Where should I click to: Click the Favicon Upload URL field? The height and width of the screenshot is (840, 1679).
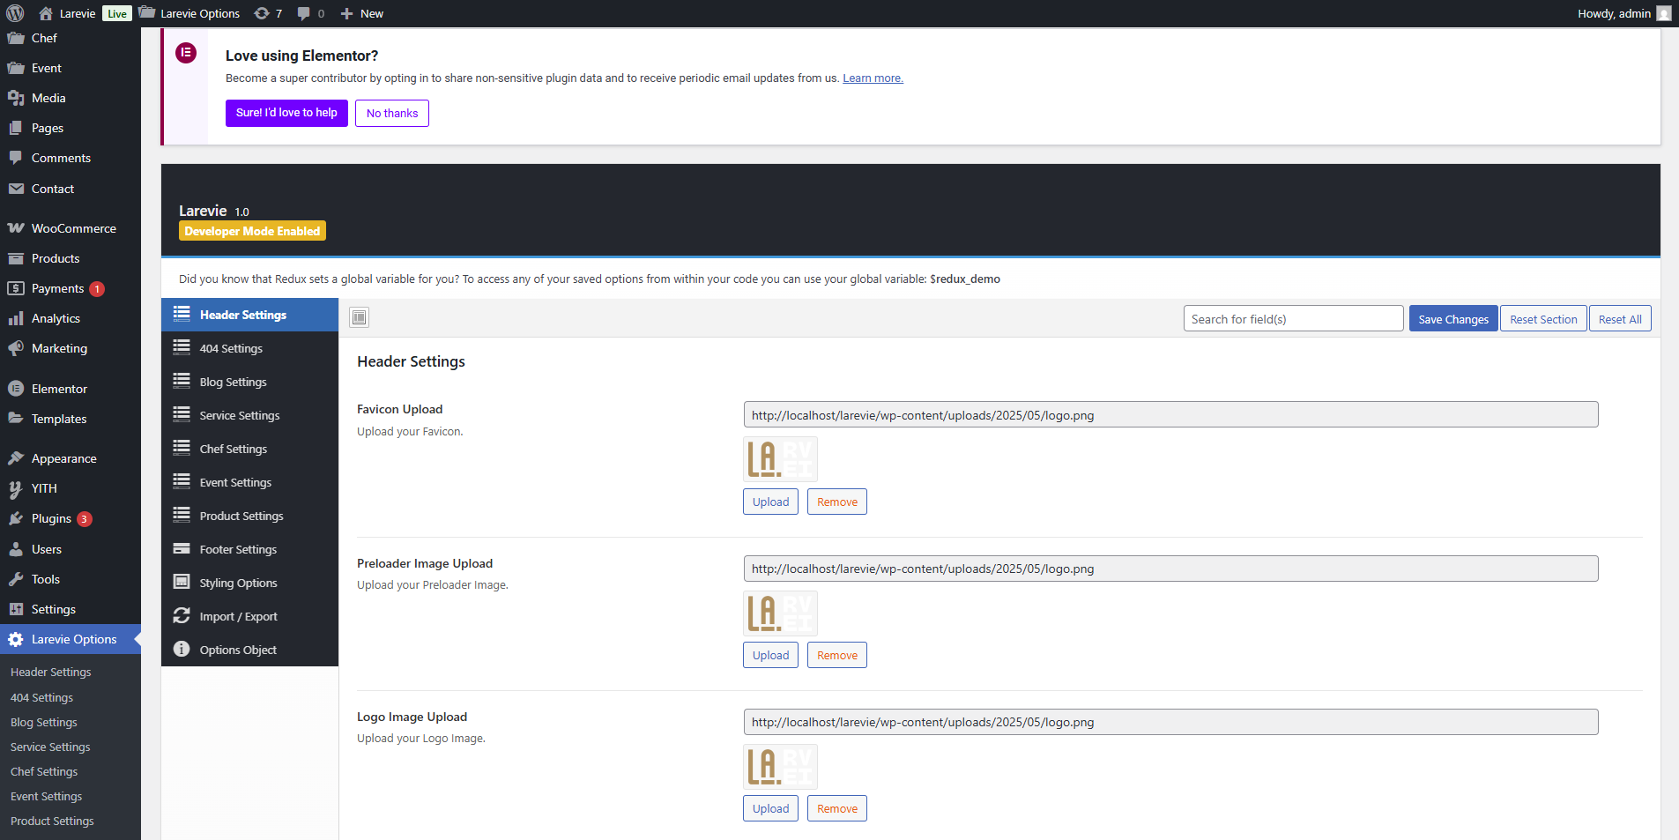1170,415
